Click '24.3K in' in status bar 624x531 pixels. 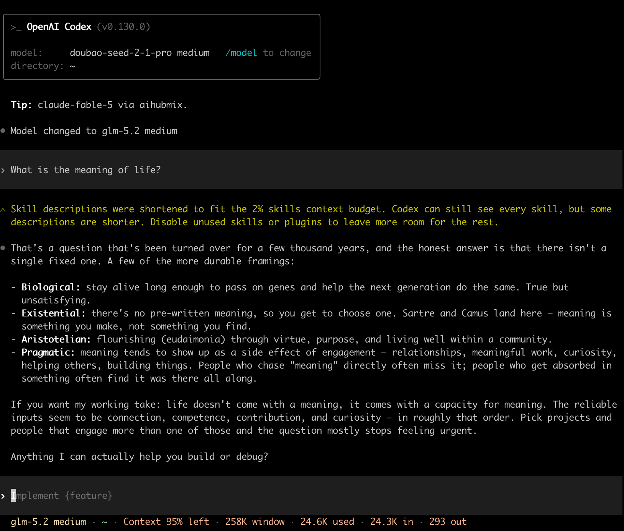click(392, 522)
